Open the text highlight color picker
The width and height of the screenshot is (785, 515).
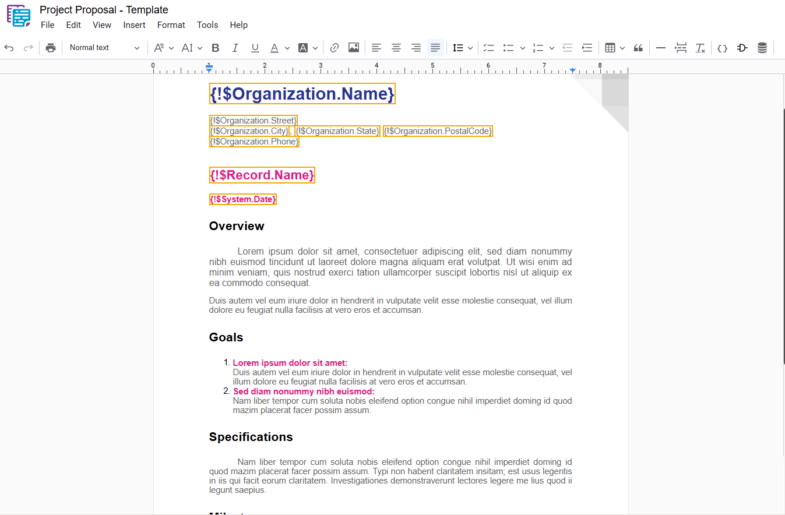tap(308, 48)
